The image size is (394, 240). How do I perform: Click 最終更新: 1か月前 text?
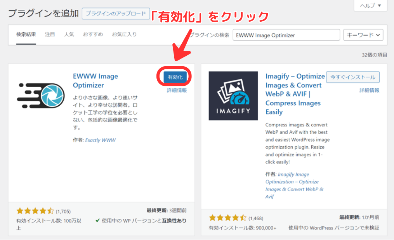click(359, 217)
